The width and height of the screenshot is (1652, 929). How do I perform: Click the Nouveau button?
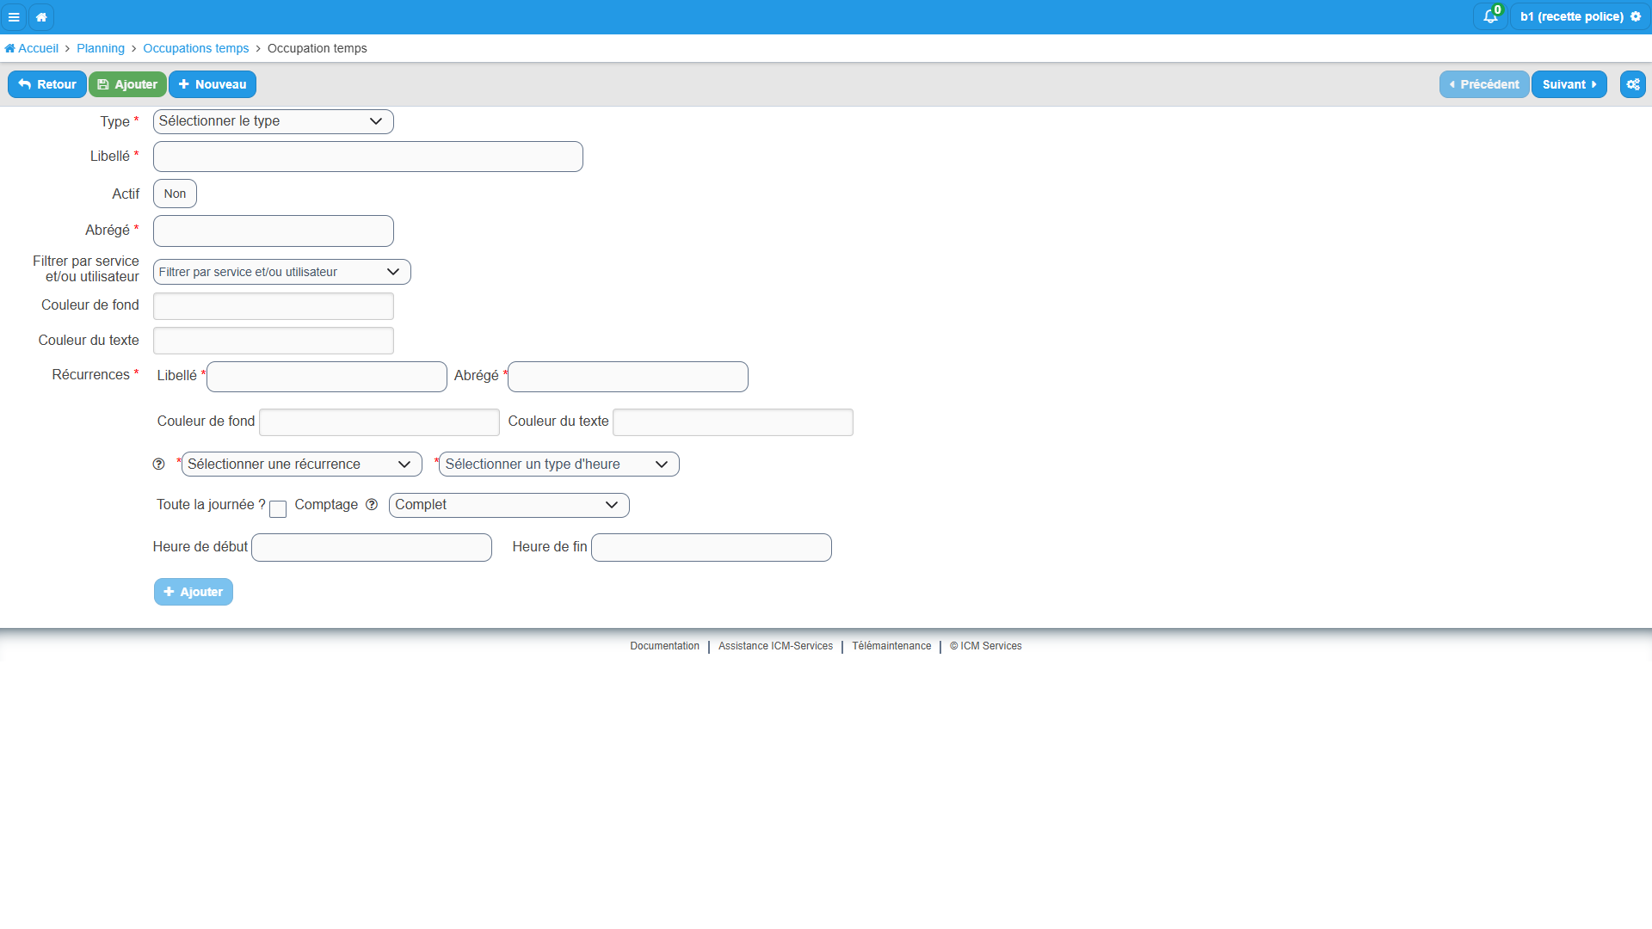click(x=213, y=84)
